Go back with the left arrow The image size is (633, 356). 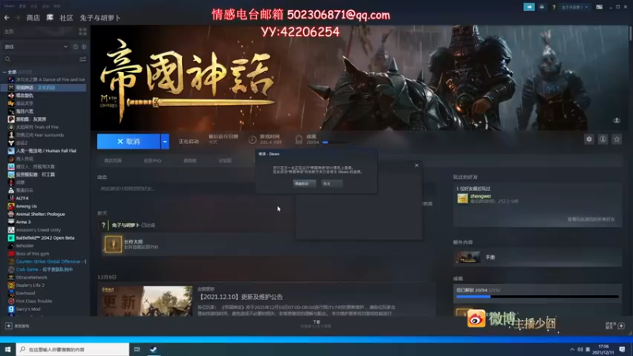click(7, 17)
